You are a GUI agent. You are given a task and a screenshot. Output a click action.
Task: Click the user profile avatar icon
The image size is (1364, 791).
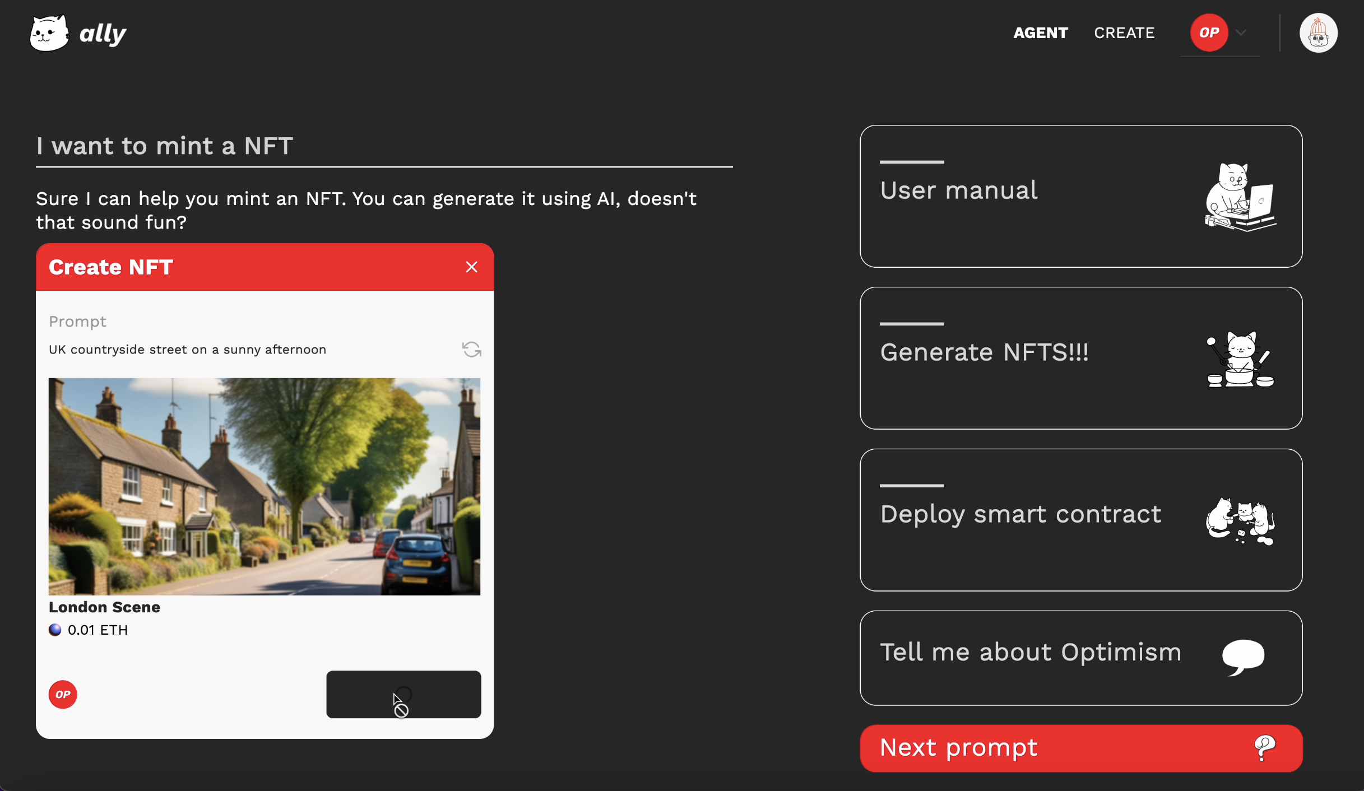1318,33
